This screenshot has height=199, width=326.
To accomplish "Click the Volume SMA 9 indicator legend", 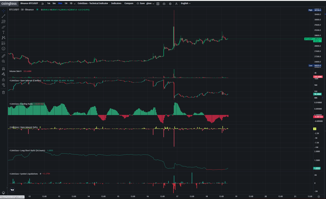I will (15, 71).
